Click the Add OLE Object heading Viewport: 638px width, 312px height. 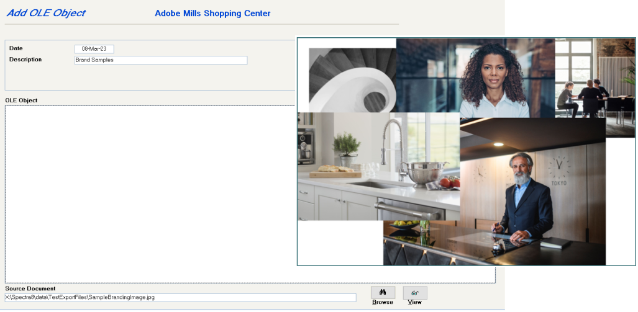tap(46, 13)
